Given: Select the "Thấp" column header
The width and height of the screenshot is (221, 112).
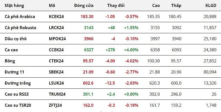Looking at the screenshot, I should click(176, 6).
